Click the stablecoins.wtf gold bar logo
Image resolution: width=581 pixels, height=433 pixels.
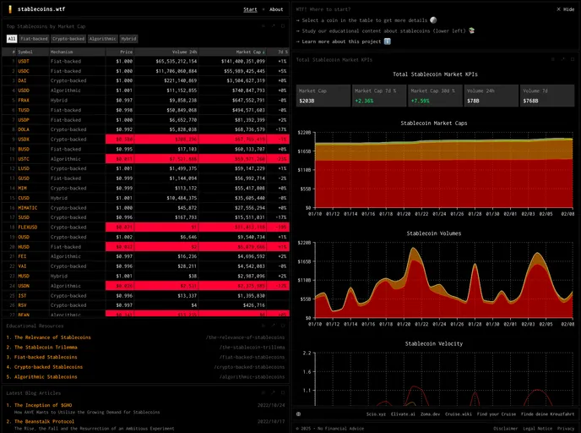(10, 9)
